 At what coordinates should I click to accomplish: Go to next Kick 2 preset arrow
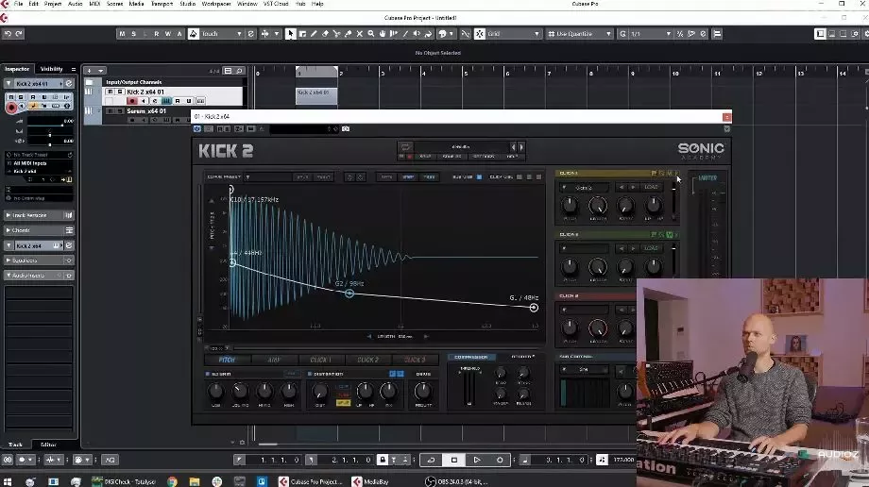pyautogui.click(x=521, y=147)
